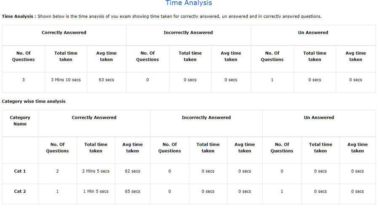
Task: Click the "63 secs" average time cell
Action: click(106, 80)
